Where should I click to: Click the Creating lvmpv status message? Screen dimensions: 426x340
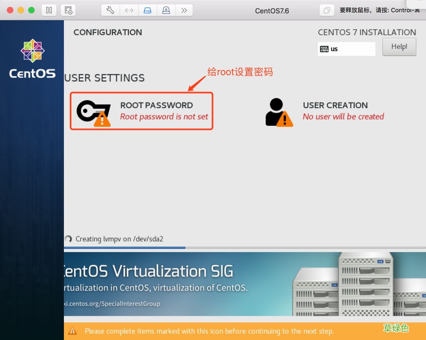click(119, 239)
